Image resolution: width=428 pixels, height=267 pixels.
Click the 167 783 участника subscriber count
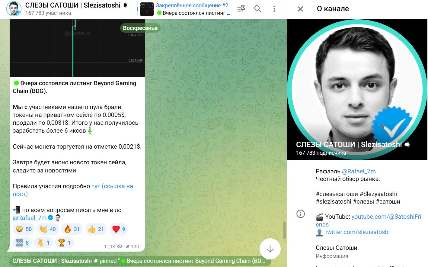tap(48, 13)
